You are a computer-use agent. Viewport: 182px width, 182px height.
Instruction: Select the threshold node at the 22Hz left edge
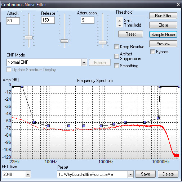pyautogui.click(x=13, y=86)
